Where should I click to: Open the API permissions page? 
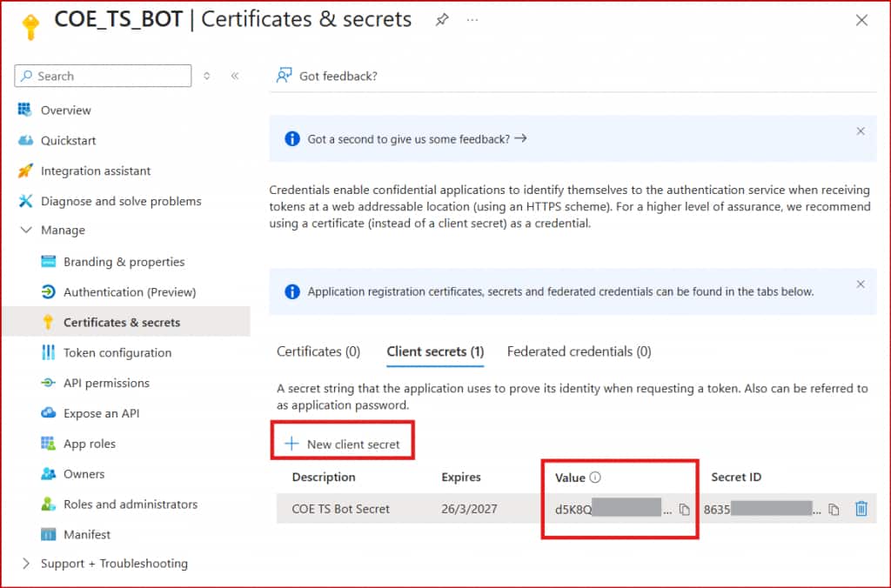pos(106,383)
